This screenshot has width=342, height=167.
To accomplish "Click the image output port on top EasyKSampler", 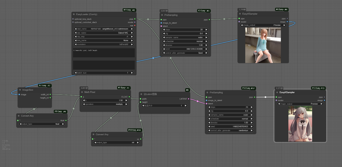I will point(287,22).
